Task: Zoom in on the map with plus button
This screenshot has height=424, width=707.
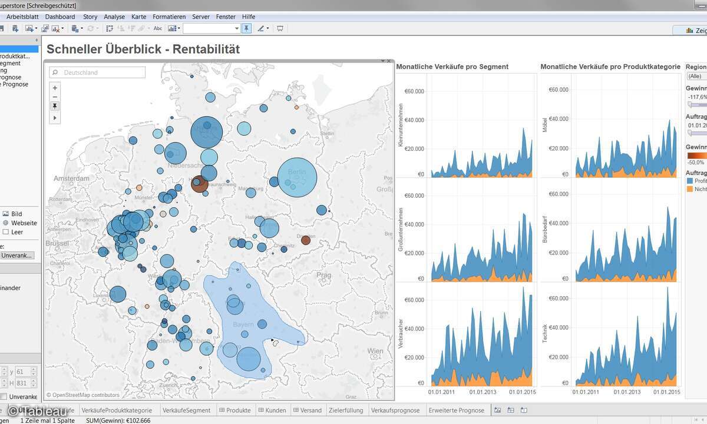Action: pos(55,87)
